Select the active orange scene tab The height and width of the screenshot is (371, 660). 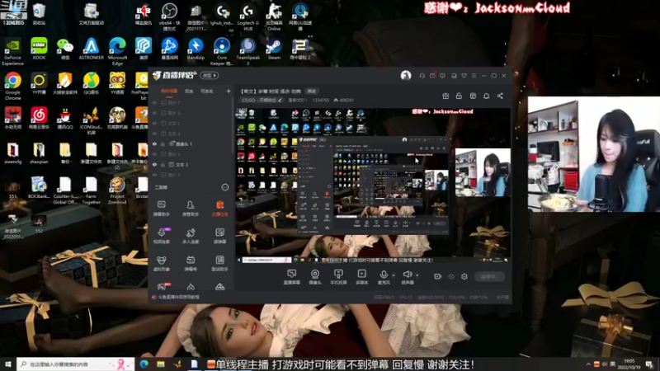(x=169, y=91)
